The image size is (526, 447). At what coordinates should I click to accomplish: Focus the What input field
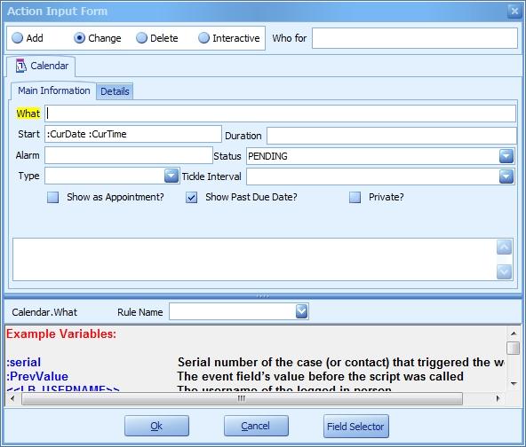click(280, 114)
